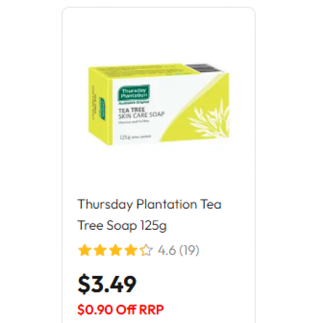
Task: Click the dark barcode area on box top
Action: click(204, 68)
